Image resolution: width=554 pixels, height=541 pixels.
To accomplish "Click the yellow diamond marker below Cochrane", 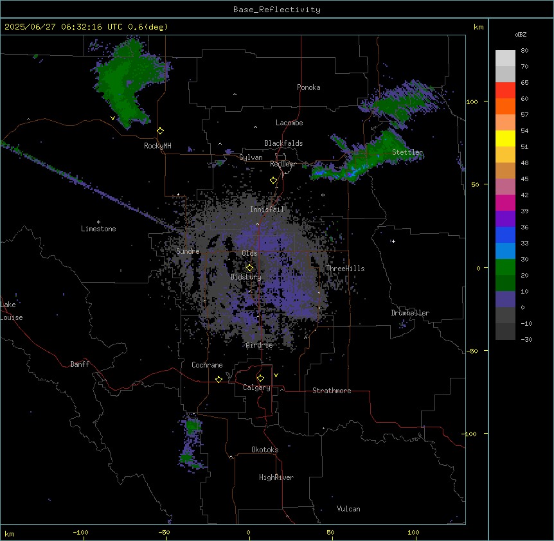I will click(x=219, y=379).
